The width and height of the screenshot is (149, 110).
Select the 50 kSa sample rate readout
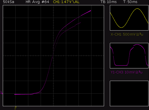pos(9,2)
